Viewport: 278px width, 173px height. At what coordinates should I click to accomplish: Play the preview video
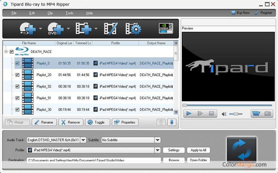coord(189,113)
